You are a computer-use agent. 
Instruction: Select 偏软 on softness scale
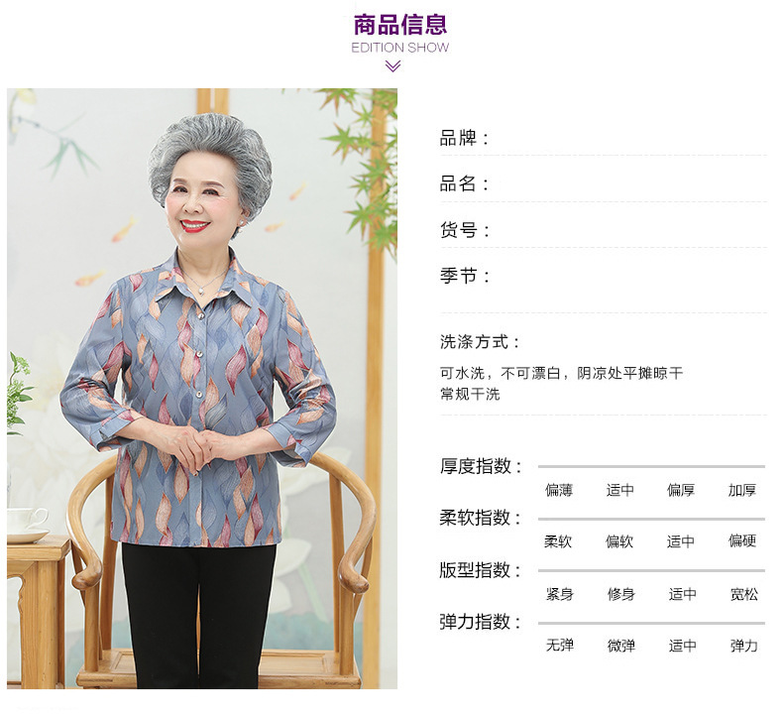[x=619, y=541]
